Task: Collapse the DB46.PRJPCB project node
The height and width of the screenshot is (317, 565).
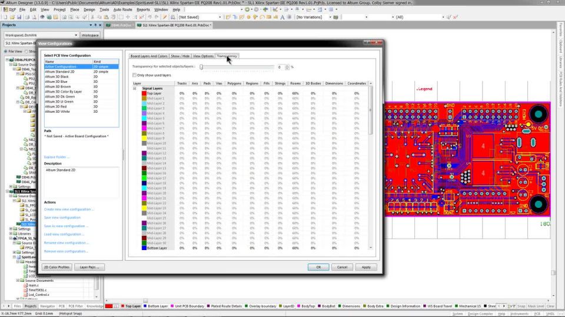Action: point(7,60)
